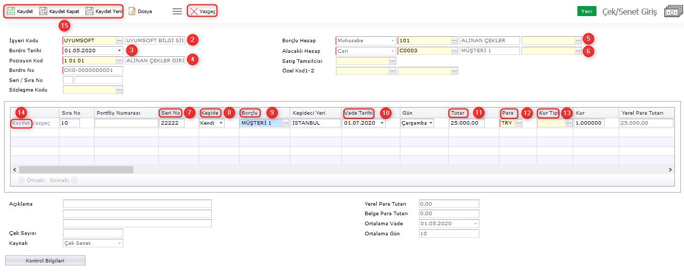Click the first Açıklama input field
The image size is (684, 272).
click(137, 204)
